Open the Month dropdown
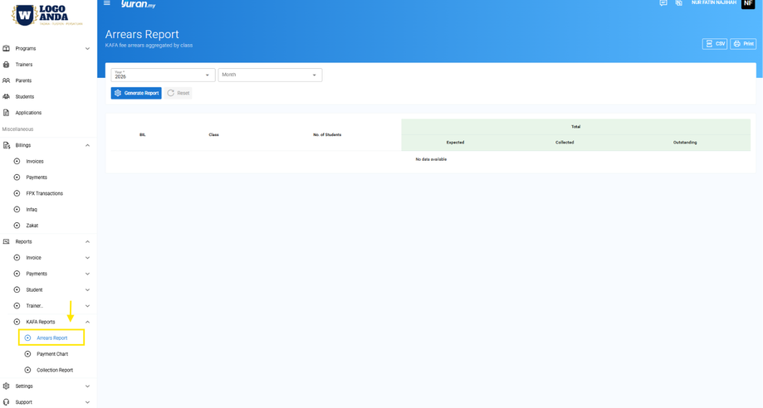Viewport: 763px width, 408px height. [270, 75]
